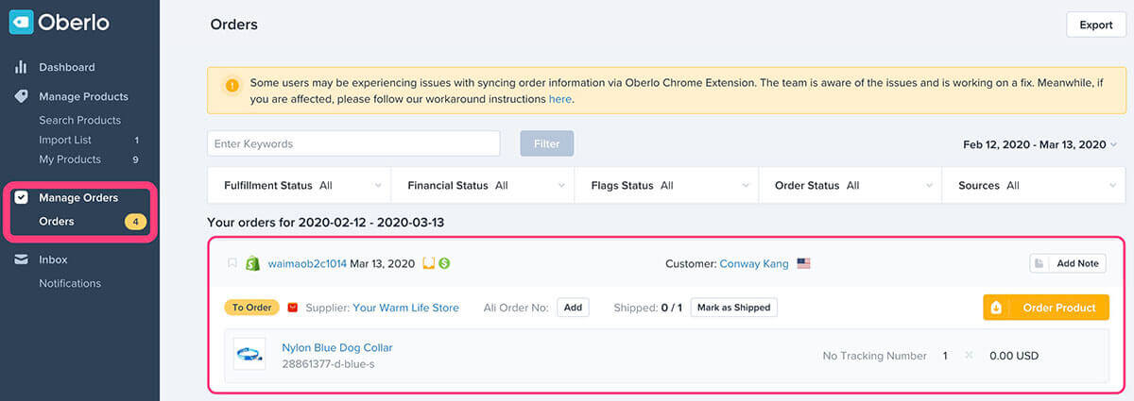Click the Filter button
1134x401 pixels.
click(x=547, y=143)
